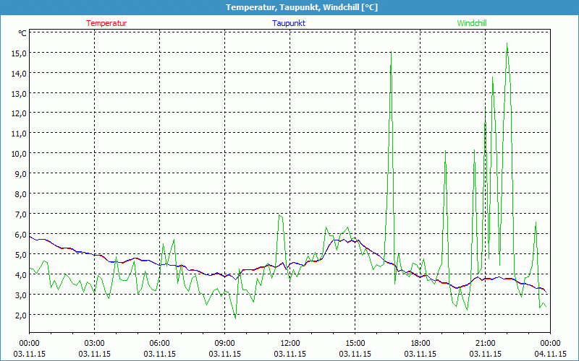This screenshot has width=579, height=361.
Task: Click the chart title bar text
Action: click(x=289, y=7)
